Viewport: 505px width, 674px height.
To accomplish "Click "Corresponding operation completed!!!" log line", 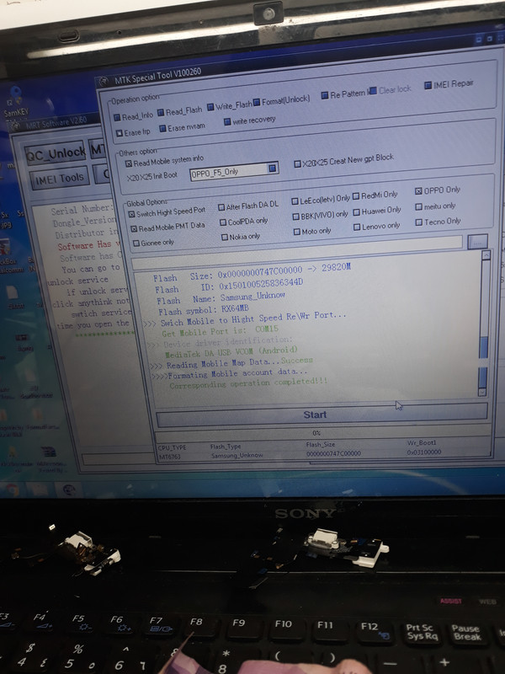I will tap(248, 383).
